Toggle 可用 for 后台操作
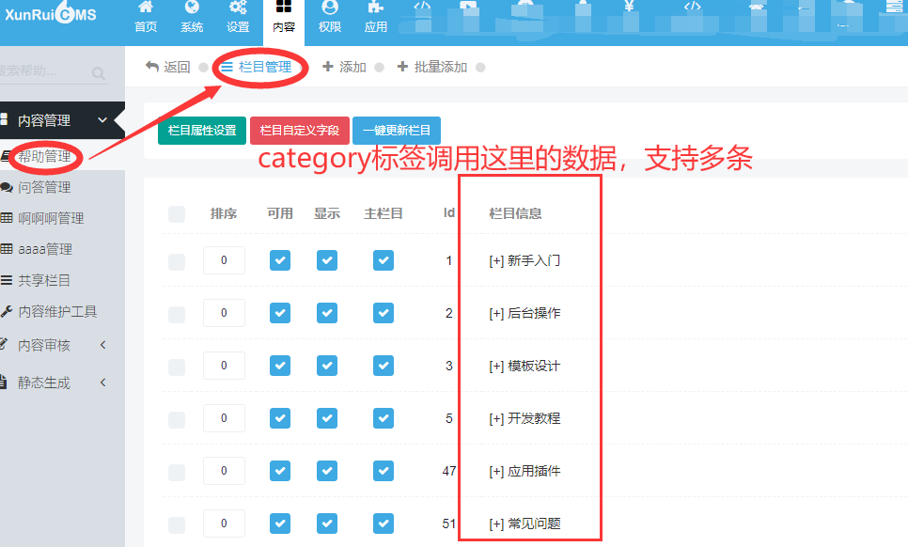The height and width of the screenshot is (547, 908). (x=280, y=313)
